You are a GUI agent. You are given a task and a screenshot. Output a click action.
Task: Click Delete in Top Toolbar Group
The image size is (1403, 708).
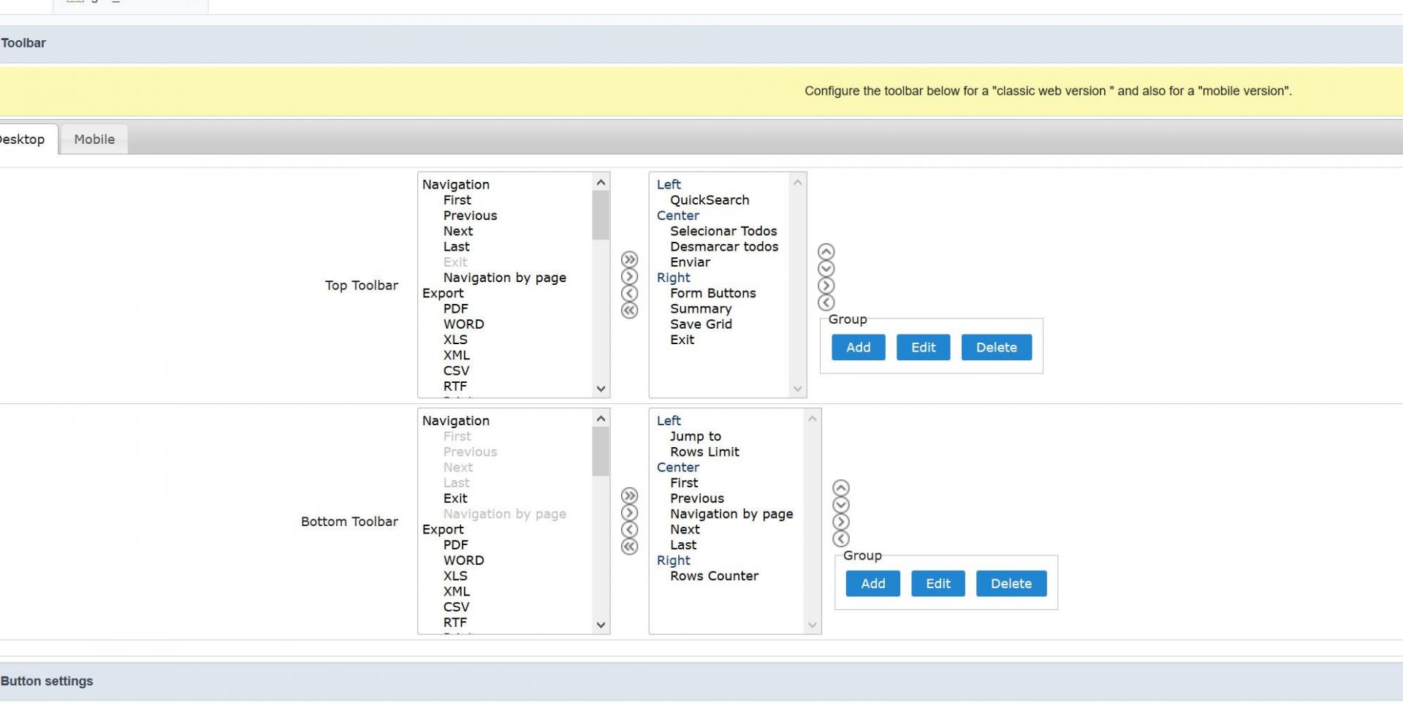(996, 347)
